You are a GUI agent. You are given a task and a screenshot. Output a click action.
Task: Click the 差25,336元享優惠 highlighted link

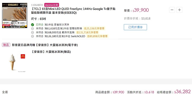pyautogui.click(x=94, y=28)
